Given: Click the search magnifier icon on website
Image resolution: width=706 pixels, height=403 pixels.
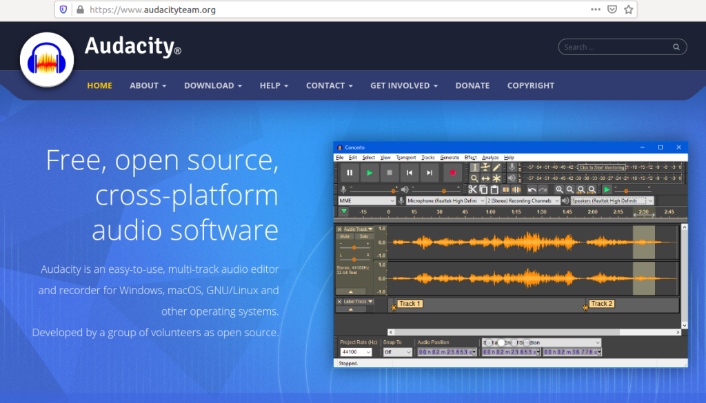Looking at the screenshot, I should pyautogui.click(x=676, y=47).
